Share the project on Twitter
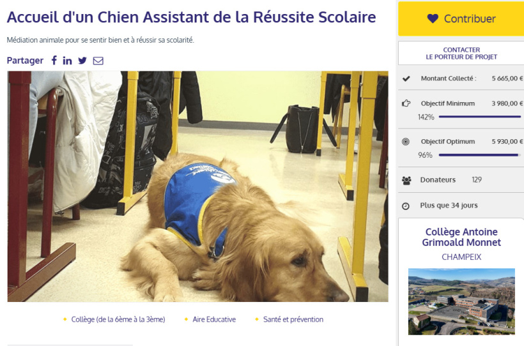The height and width of the screenshot is (346, 524). click(x=82, y=61)
